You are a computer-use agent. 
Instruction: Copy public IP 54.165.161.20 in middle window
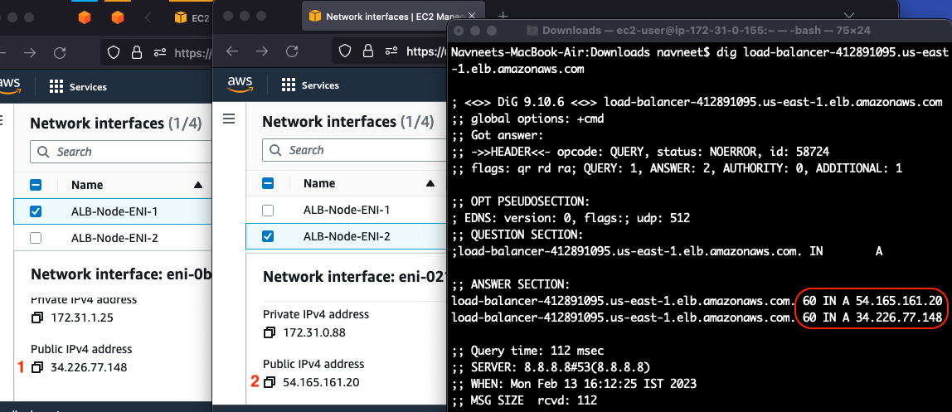[x=269, y=382]
